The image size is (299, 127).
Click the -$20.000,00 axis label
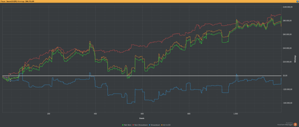(288, 90)
